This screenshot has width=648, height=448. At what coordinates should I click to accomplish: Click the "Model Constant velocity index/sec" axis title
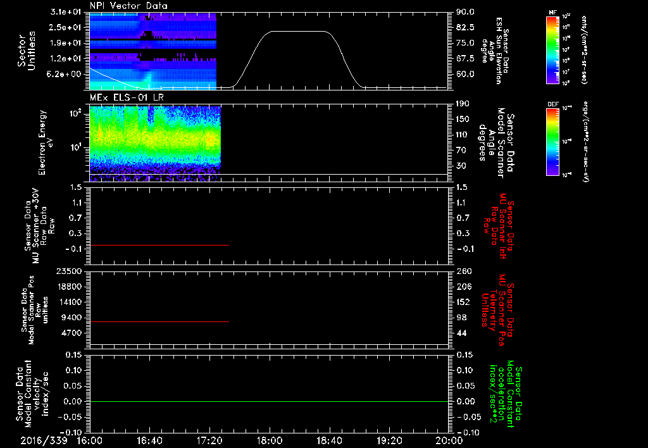click(32, 394)
